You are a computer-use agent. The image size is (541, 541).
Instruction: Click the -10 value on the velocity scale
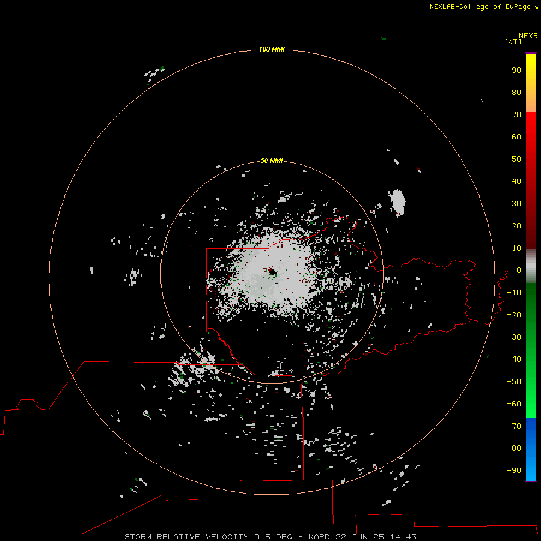(514, 293)
